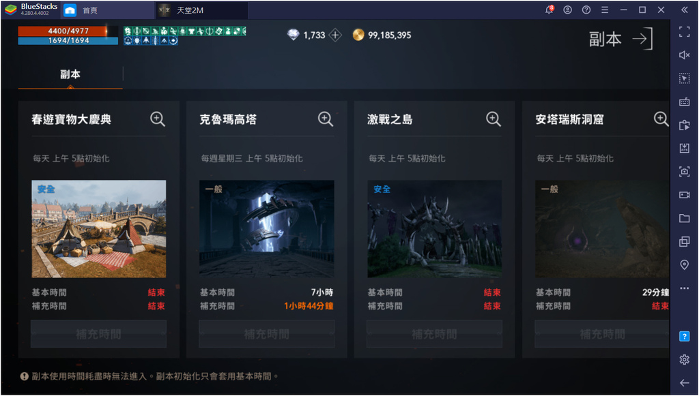
Task: Click the set location pin icon
Action: pyautogui.click(x=684, y=264)
